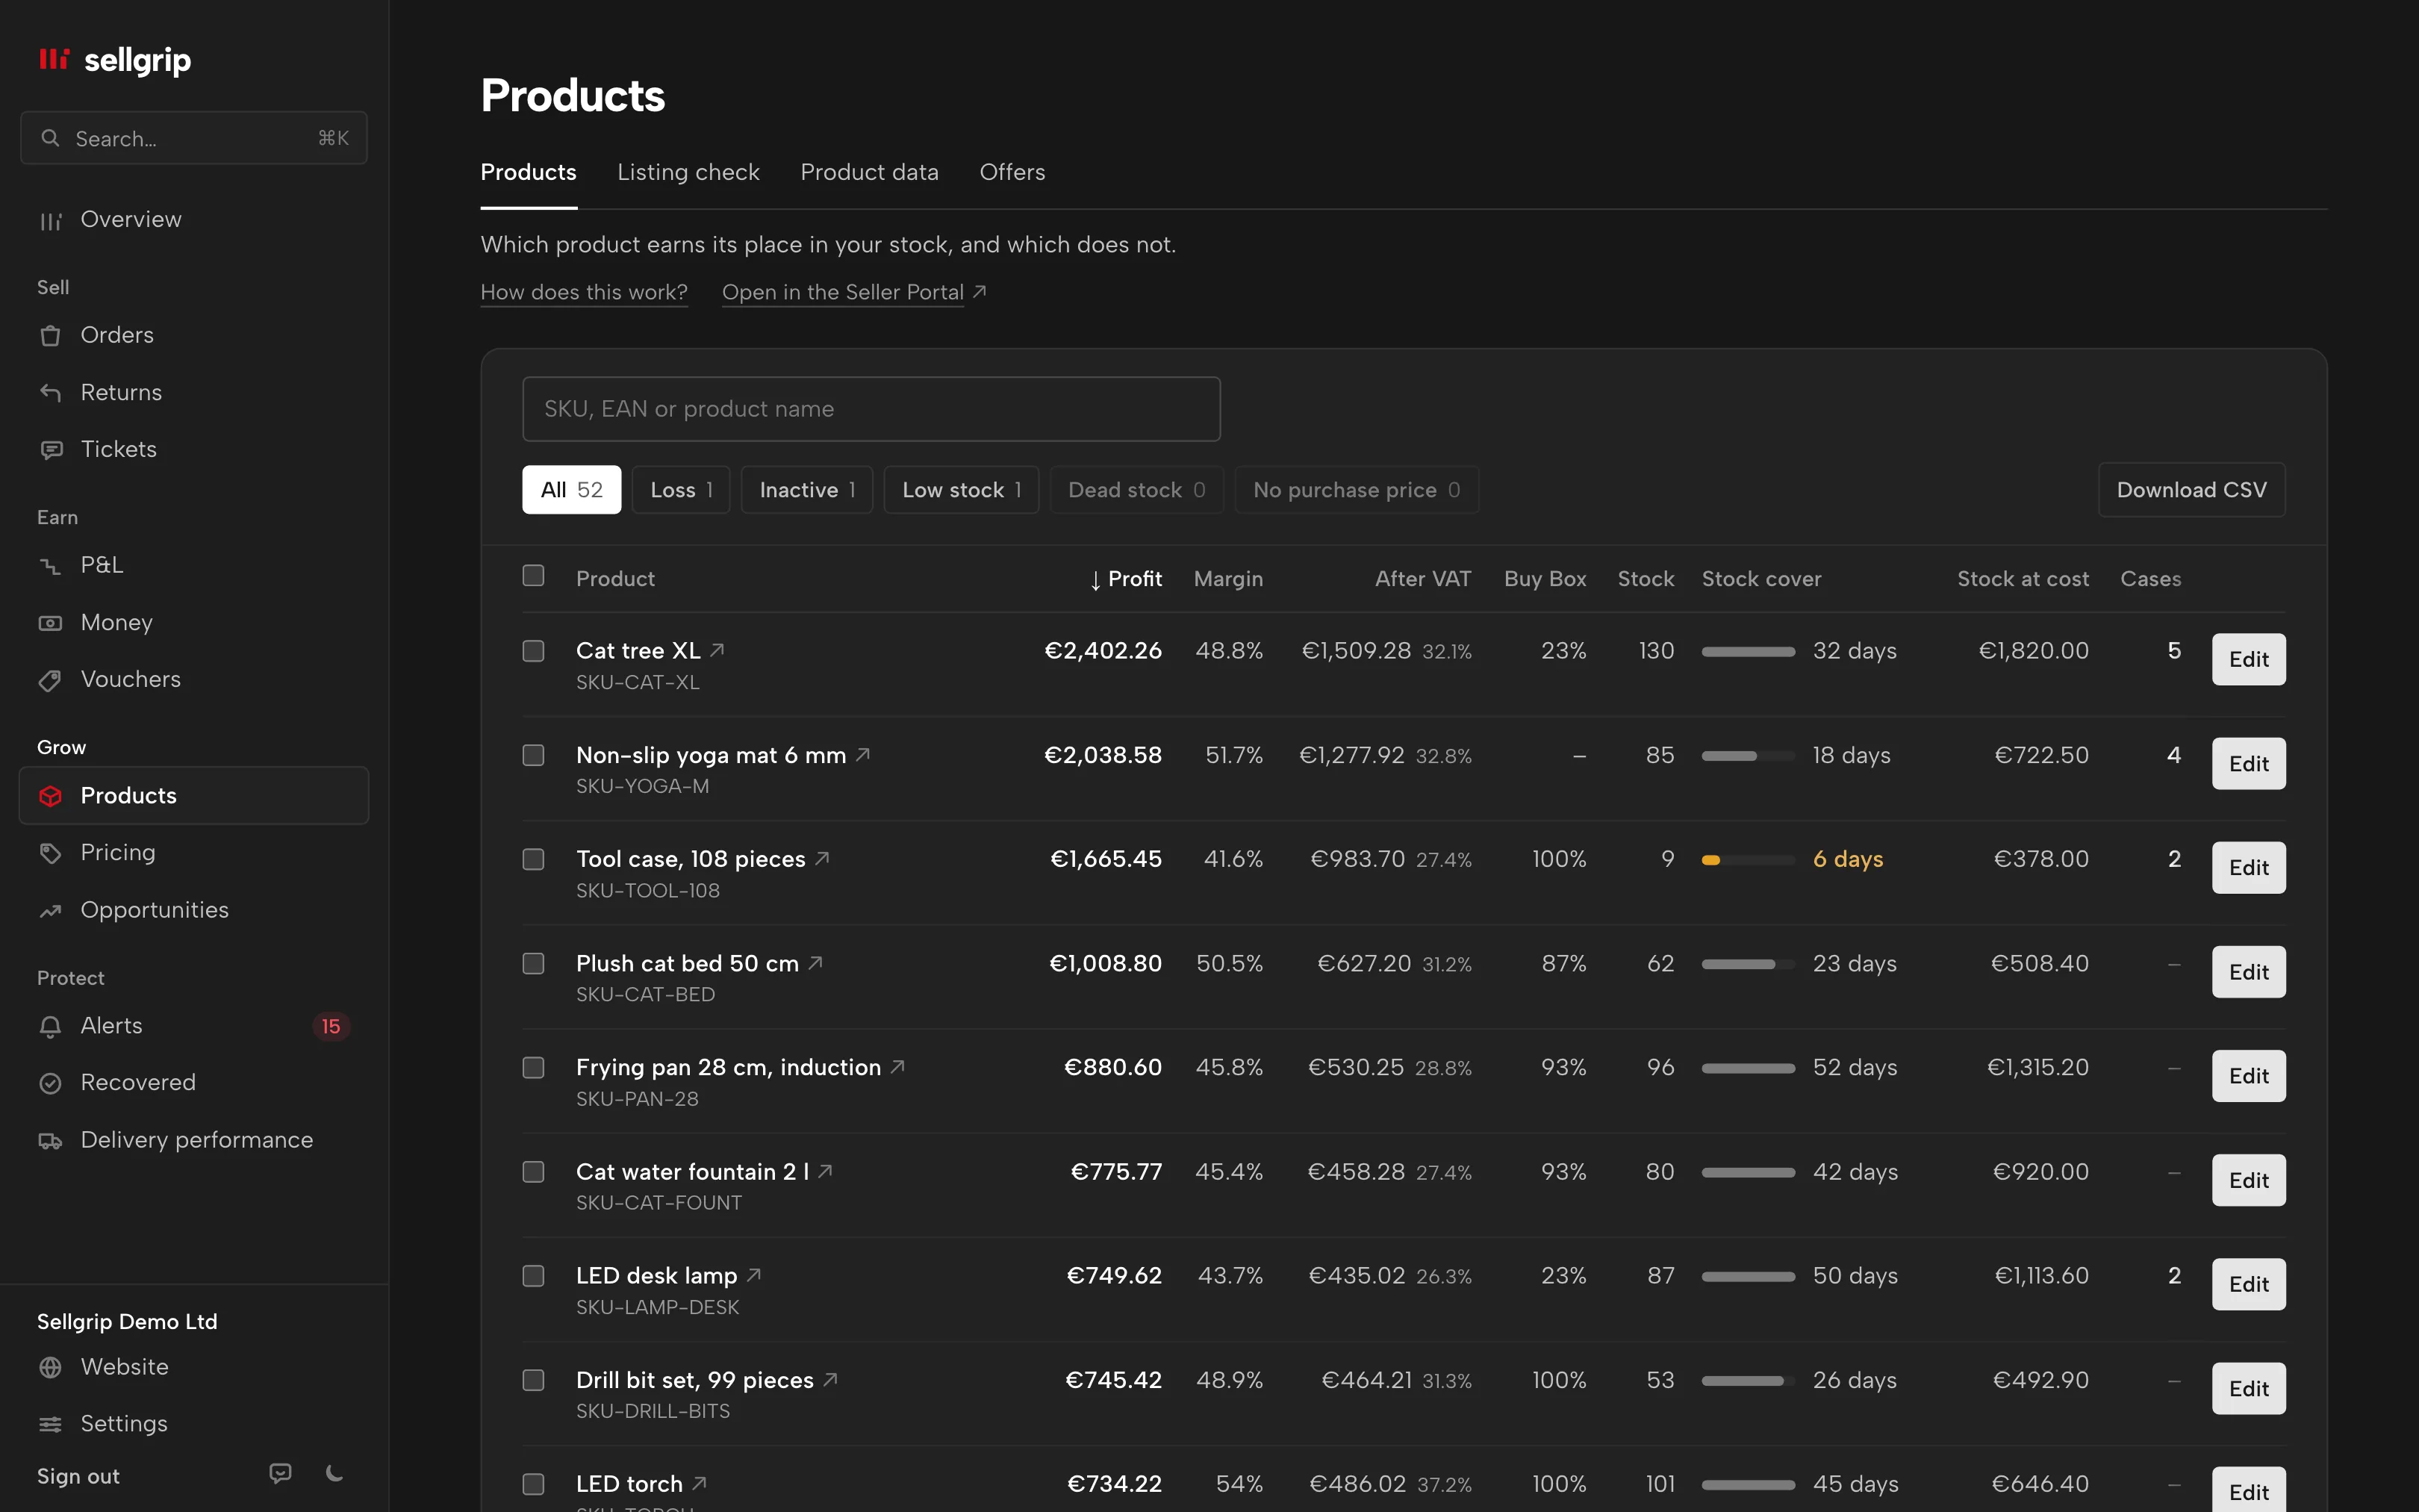Focus the sidebar Search box
The height and width of the screenshot is (1512, 2419).
tap(194, 138)
